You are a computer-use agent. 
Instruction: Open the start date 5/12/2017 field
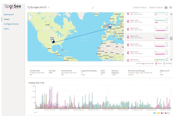click(140, 7)
